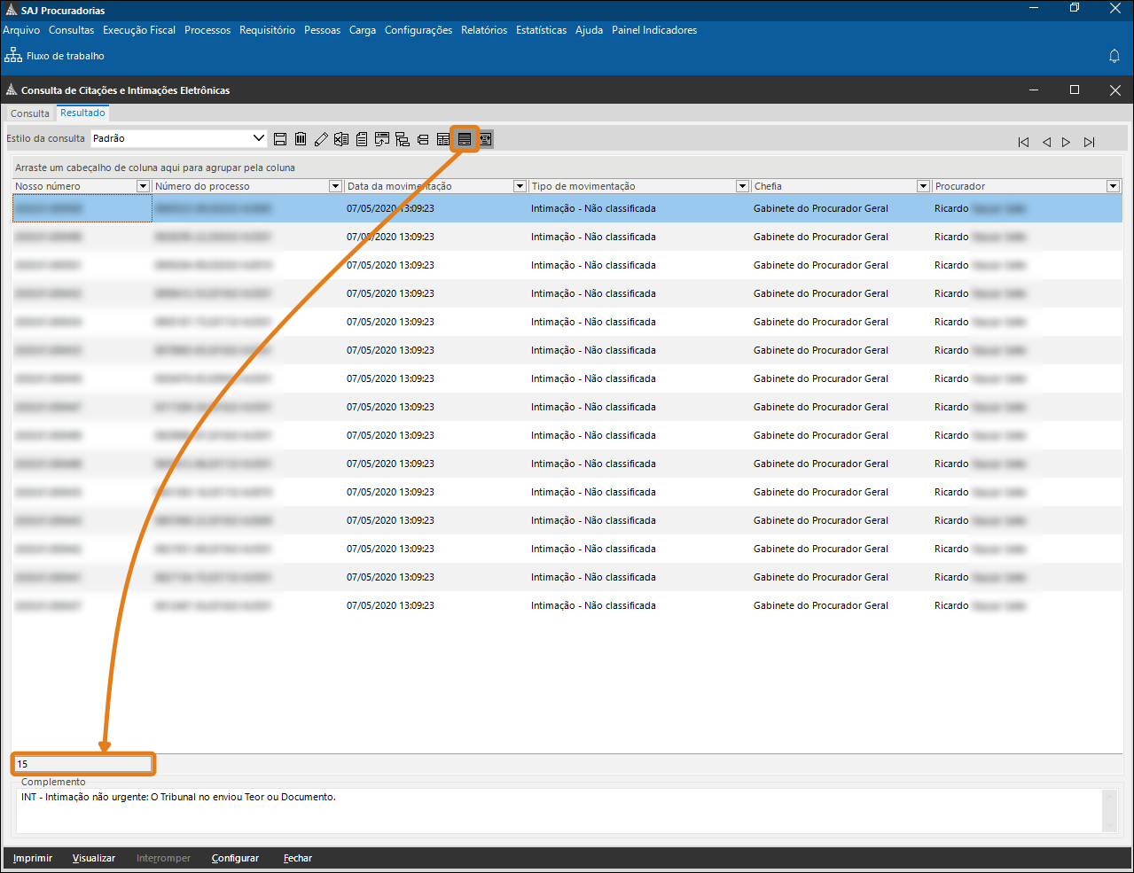
Task: Open the Execução Fiscal menu
Action: (139, 30)
